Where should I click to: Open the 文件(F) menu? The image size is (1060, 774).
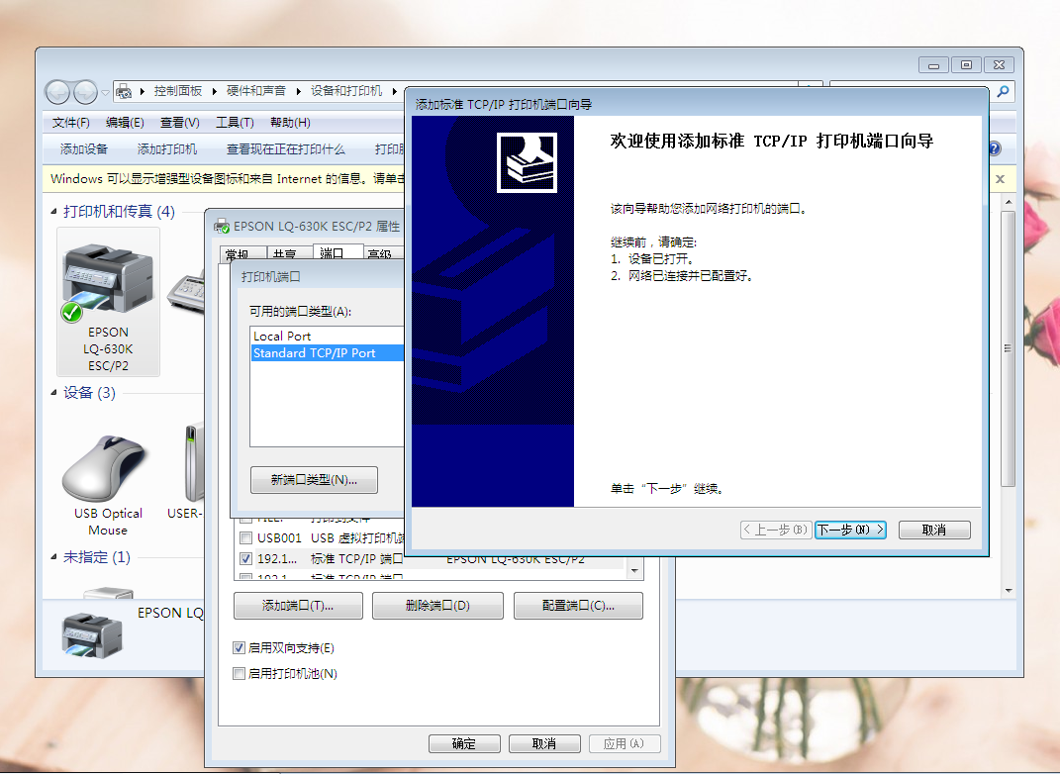pyautogui.click(x=71, y=123)
